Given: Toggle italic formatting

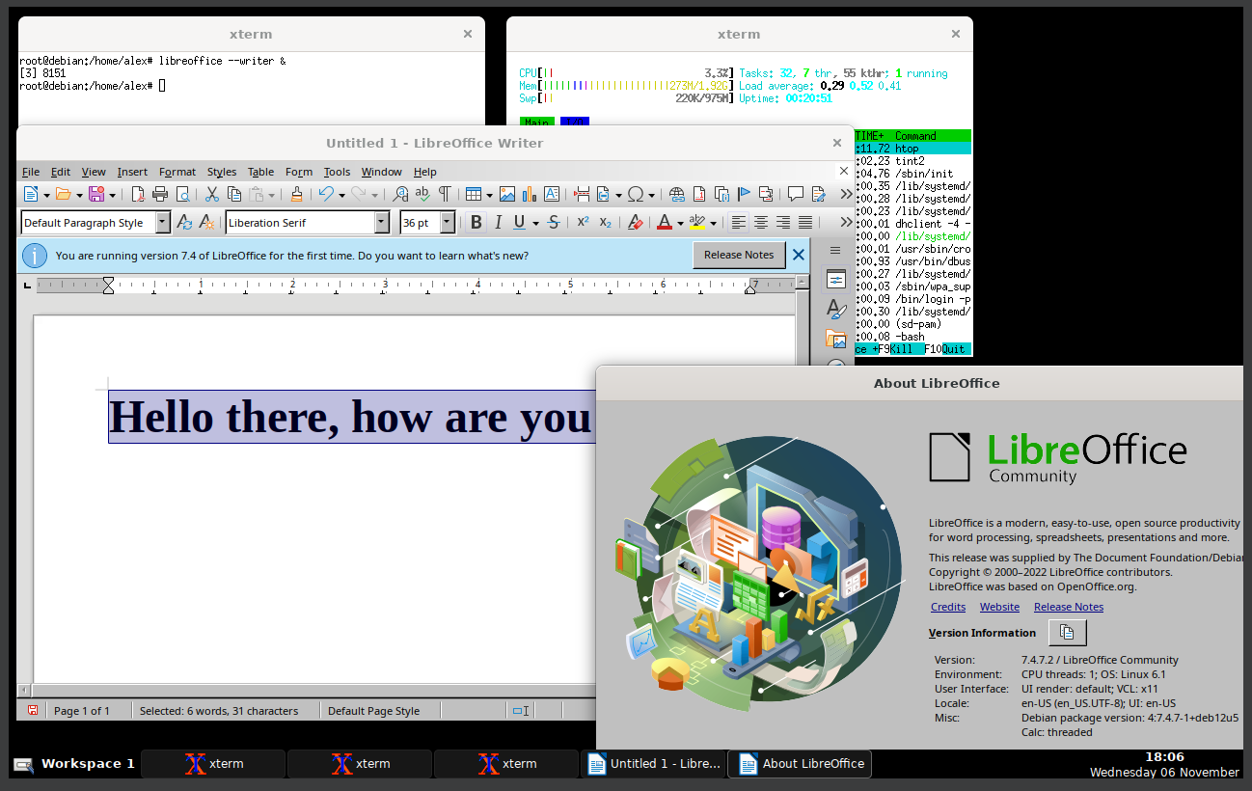Looking at the screenshot, I should coord(499,222).
